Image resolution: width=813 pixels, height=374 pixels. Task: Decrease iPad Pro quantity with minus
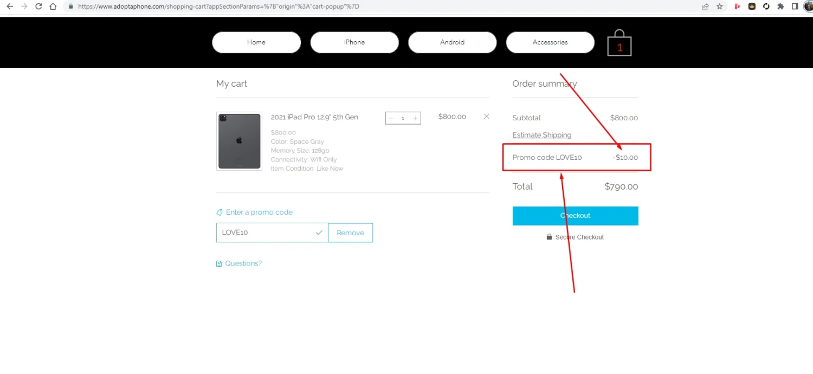[x=391, y=118]
